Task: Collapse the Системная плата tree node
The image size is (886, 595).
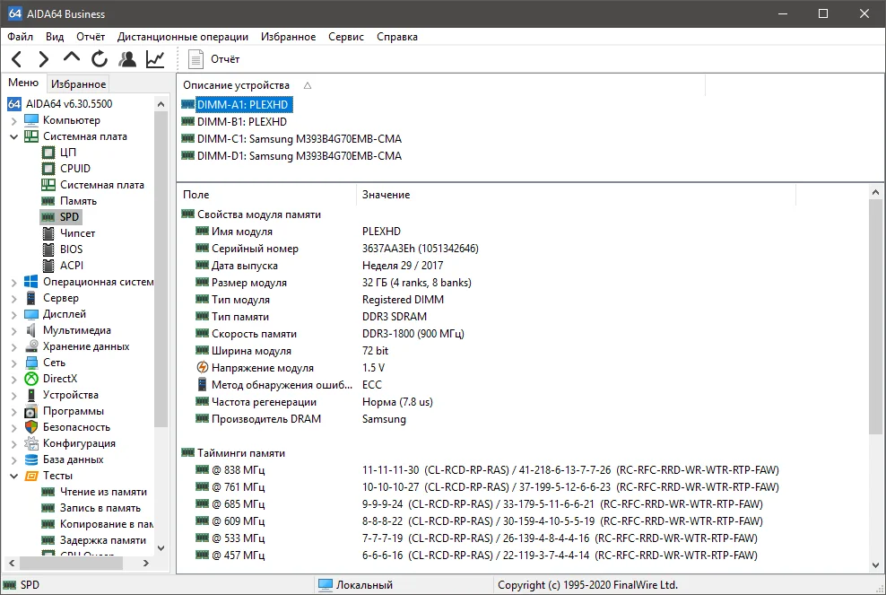Action: (14, 136)
